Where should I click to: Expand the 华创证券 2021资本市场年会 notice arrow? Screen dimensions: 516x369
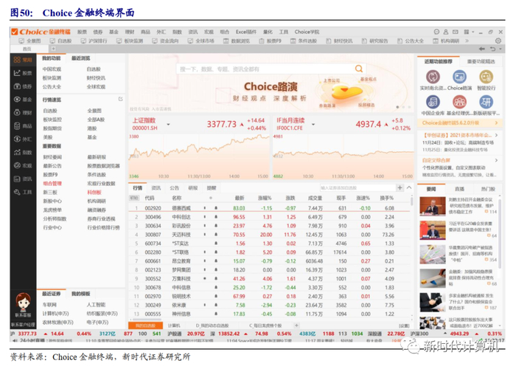[497, 135]
